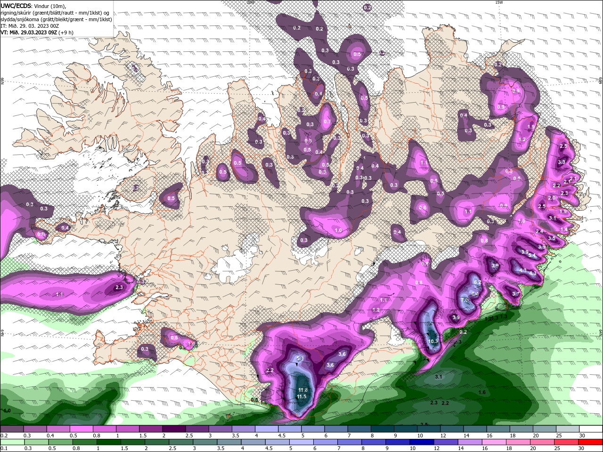Click the pale green 0.1 swatch in bottom legend
Viewport: 603px width, 452px height.
coord(11,442)
